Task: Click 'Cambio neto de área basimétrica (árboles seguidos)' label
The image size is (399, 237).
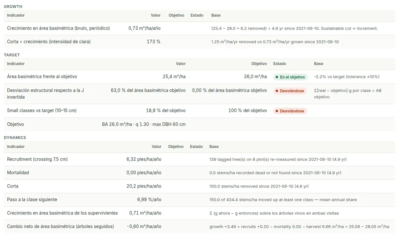Action: click(x=61, y=226)
